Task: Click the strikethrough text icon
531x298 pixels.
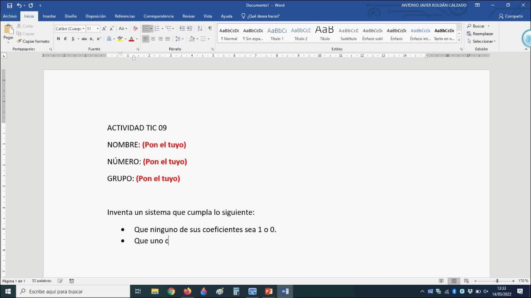Action: [x=84, y=39]
